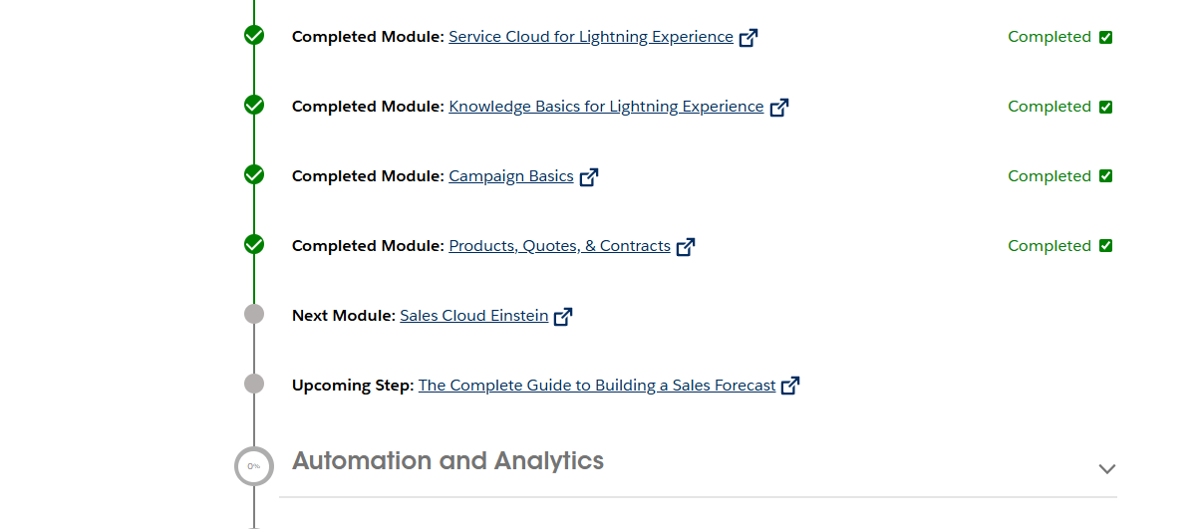Open Products, Quotes, & Contracts link
1195x529 pixels.
click(559, 246)
